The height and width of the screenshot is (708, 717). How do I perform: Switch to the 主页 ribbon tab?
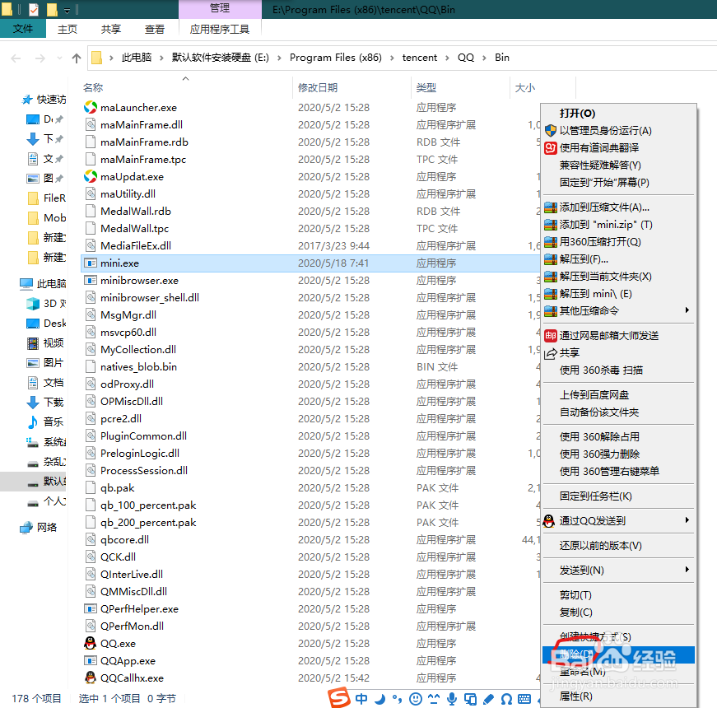click(68, 30)
